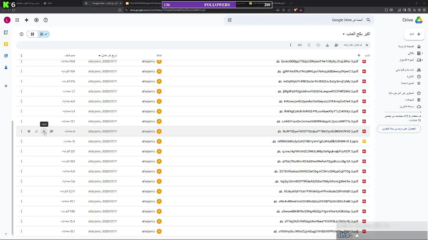This screenshot has width=428, height=240.
Task: Select file zfFRqDASh9hR3spbKw9beaT9tN1lFBJc7SEEv1bj 2.pdf
Action: click(x=321, y=221)
